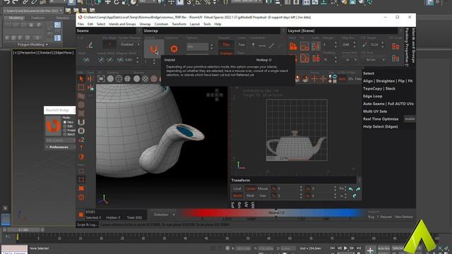The height and width of the screenshot is (254, 452).
Task: Click the upper TD Scale icon in Layout panel
Action: click(395, 46)
